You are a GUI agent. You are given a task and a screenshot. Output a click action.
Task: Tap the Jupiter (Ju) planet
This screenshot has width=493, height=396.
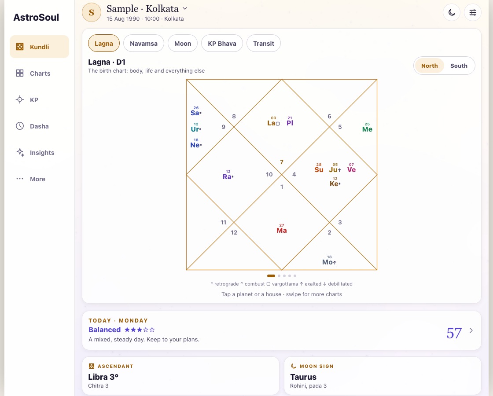point(335,168)
